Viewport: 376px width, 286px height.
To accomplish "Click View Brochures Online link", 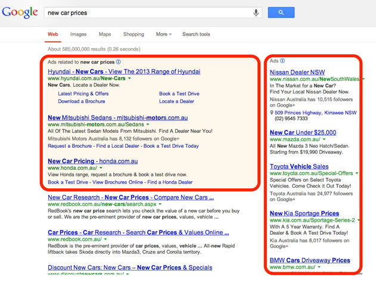I will coord(117,182).
